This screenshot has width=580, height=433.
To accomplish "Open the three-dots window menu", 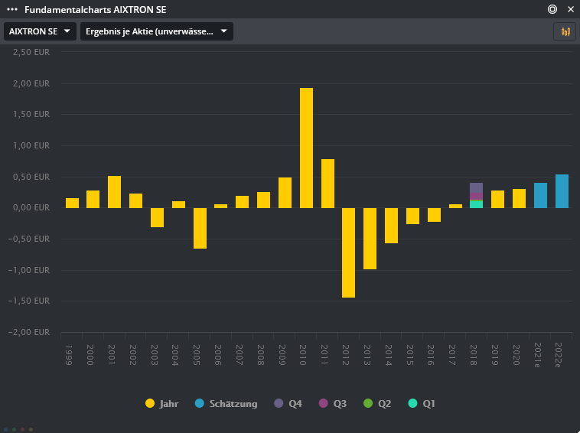I will (12, 10).
